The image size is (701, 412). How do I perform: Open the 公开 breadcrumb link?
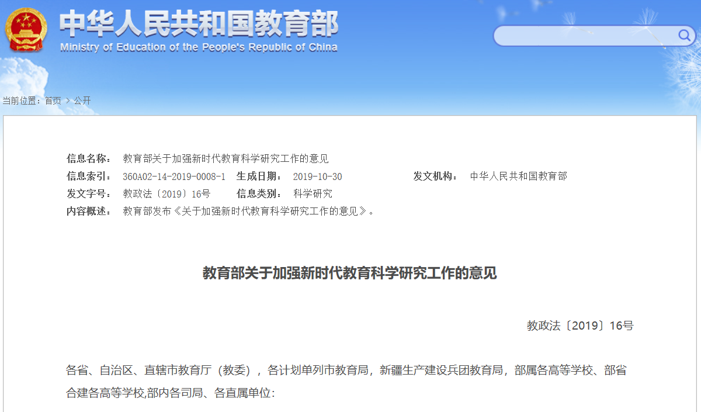tap(82, 101)
